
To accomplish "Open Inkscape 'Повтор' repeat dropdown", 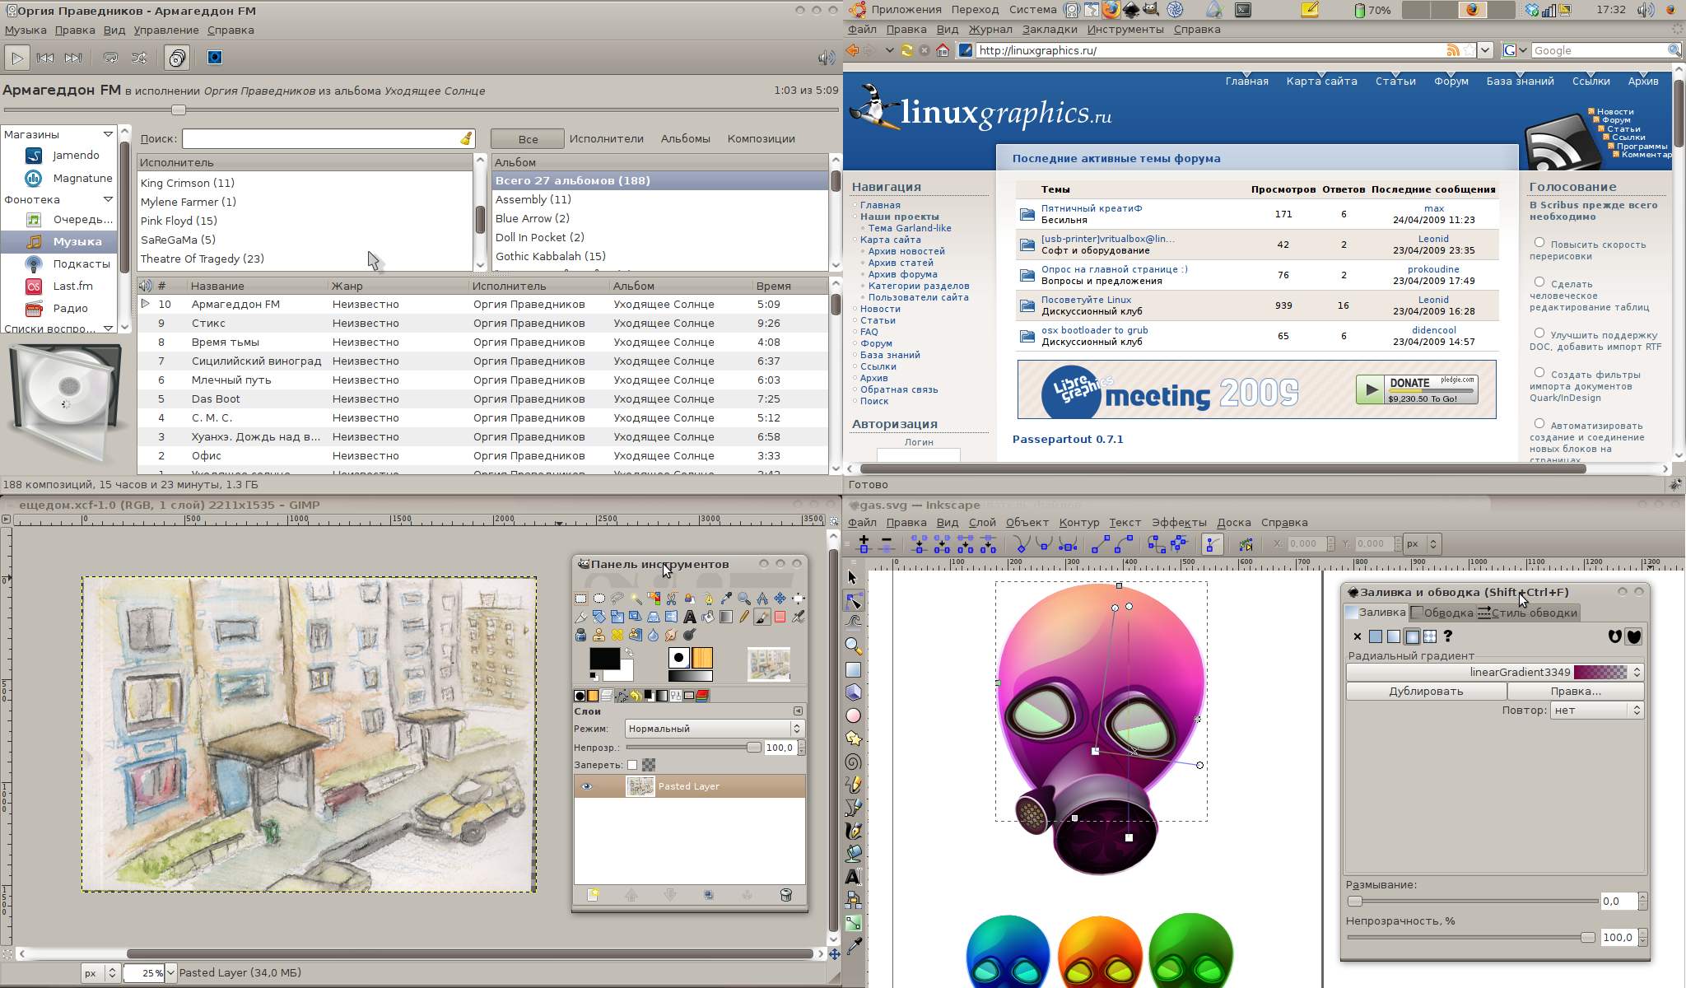I will pos(1597,710).
